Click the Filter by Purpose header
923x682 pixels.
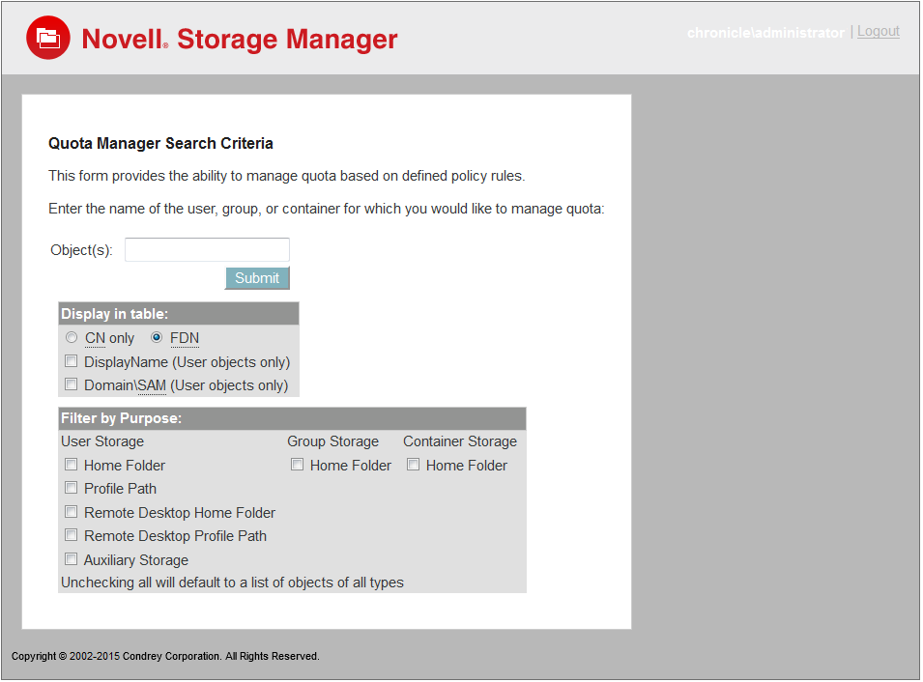122,419
